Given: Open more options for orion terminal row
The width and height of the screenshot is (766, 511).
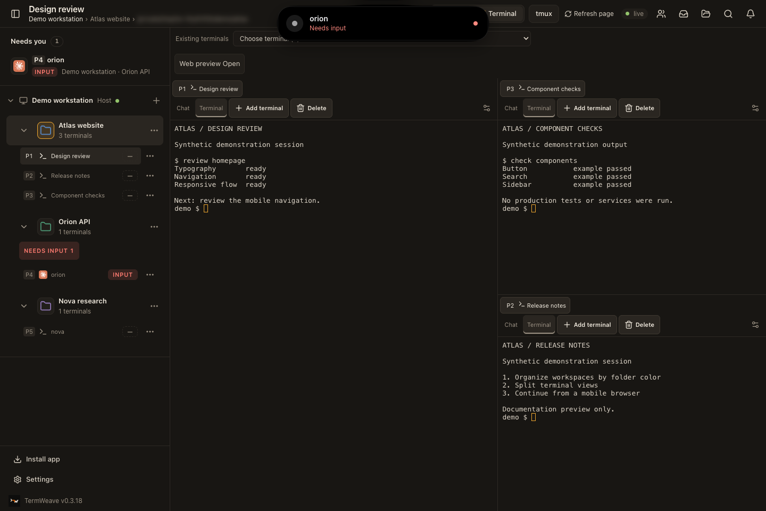Looking at the screenshot, I should click(150, 275).
